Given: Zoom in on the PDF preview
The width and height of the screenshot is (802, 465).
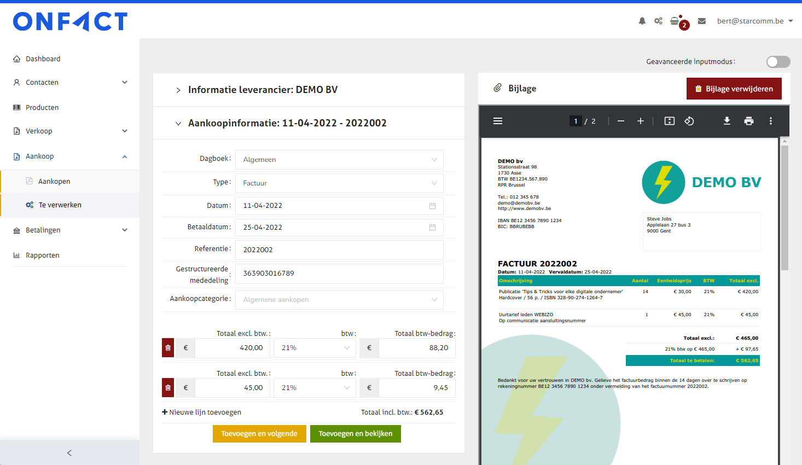Looking at the screenshot, I should pyautogui.click(x=641, y=121).
